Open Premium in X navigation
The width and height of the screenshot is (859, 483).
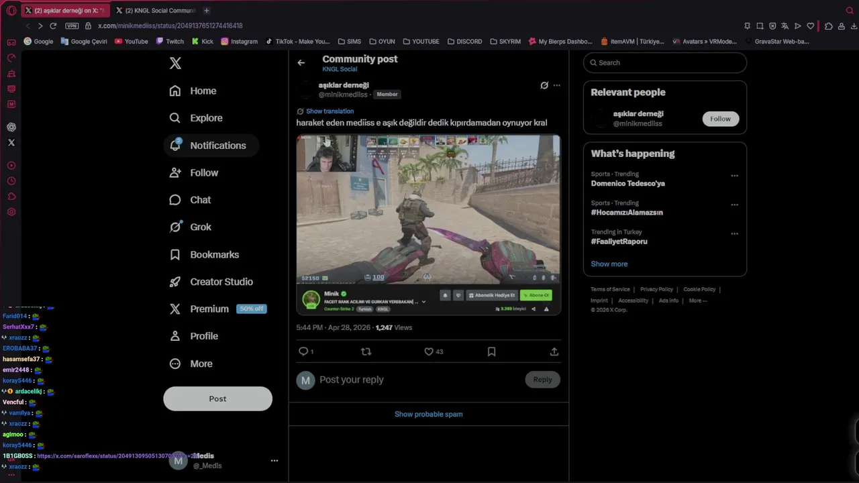[217, 309]
